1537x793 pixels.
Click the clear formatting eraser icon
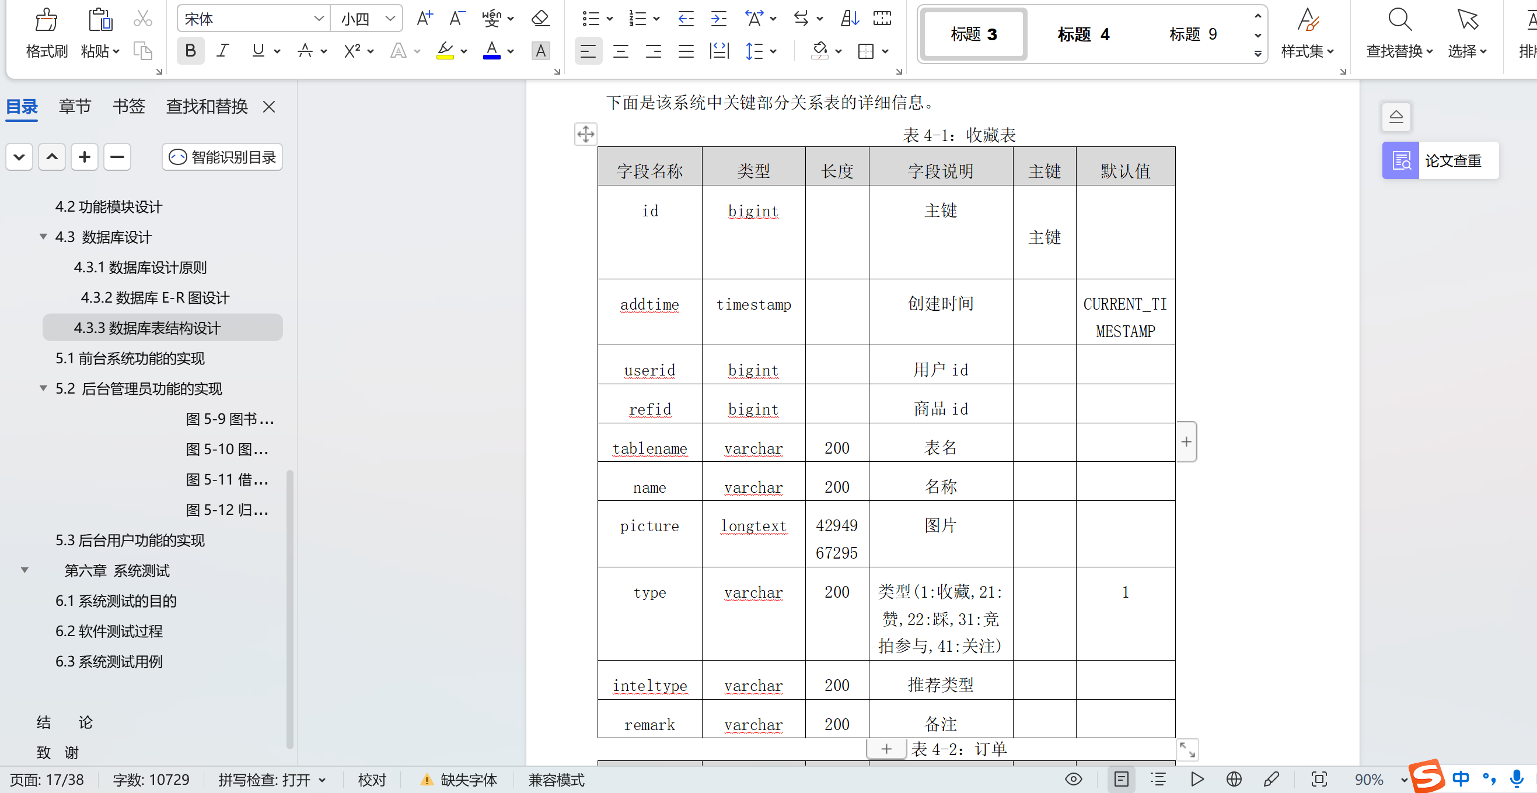pyautogui.click(x=540, y=19)
